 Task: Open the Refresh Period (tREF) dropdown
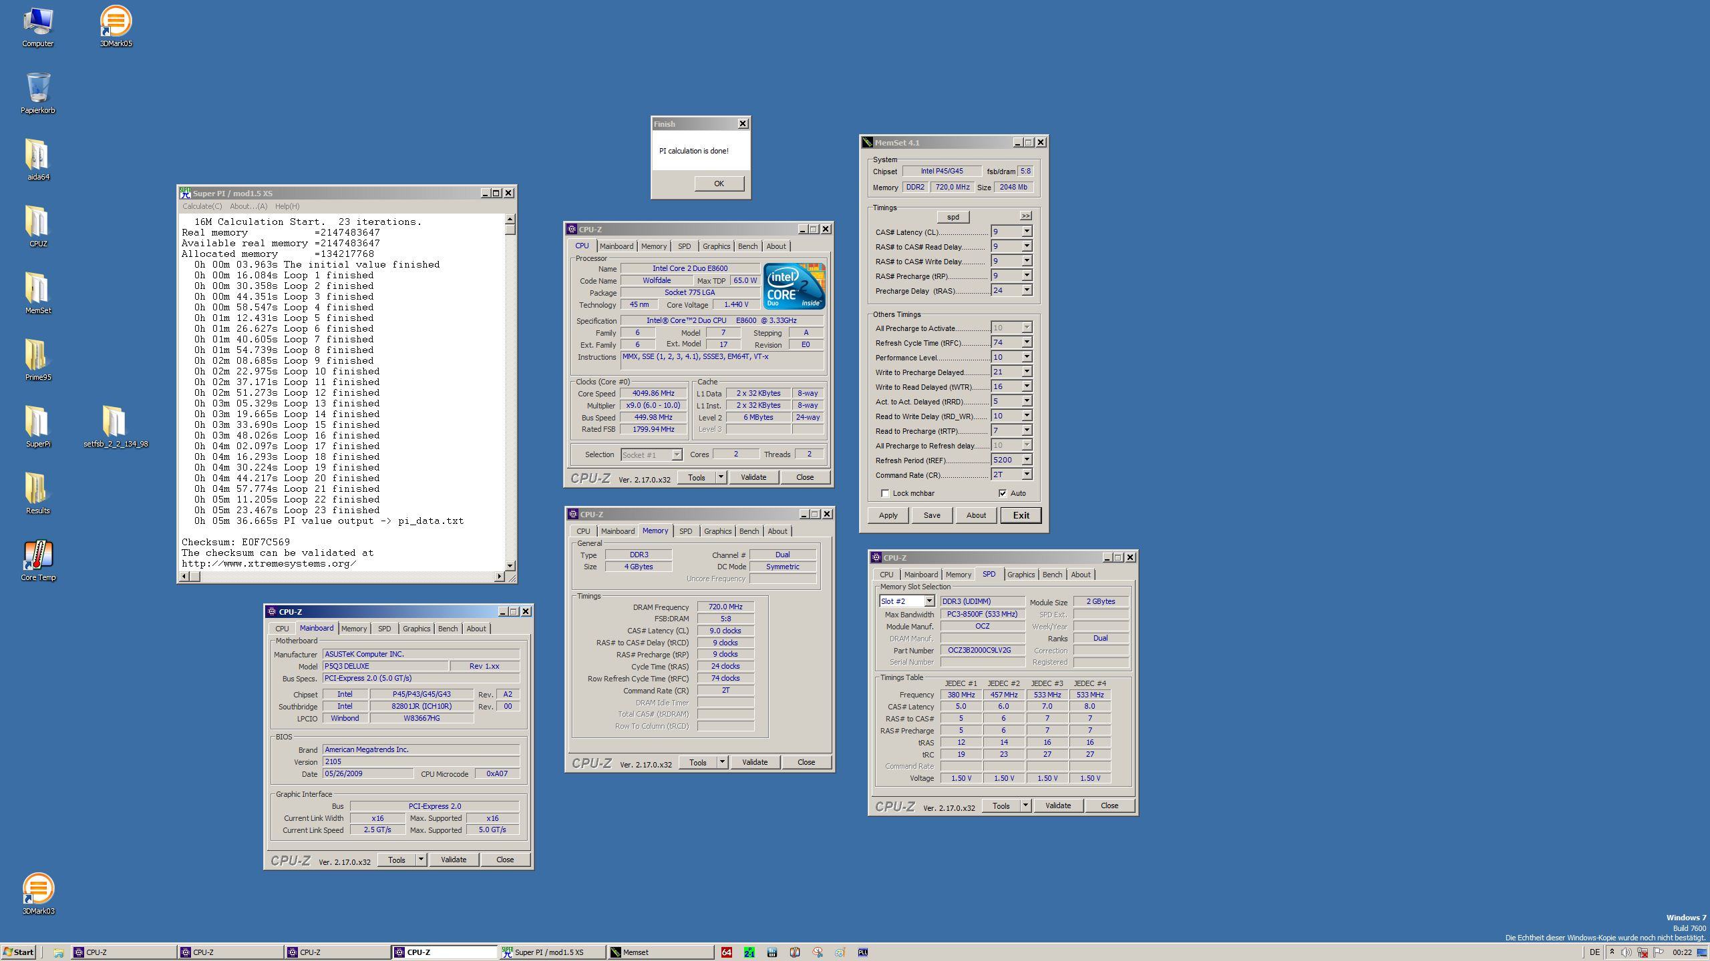coord(1027,460)
